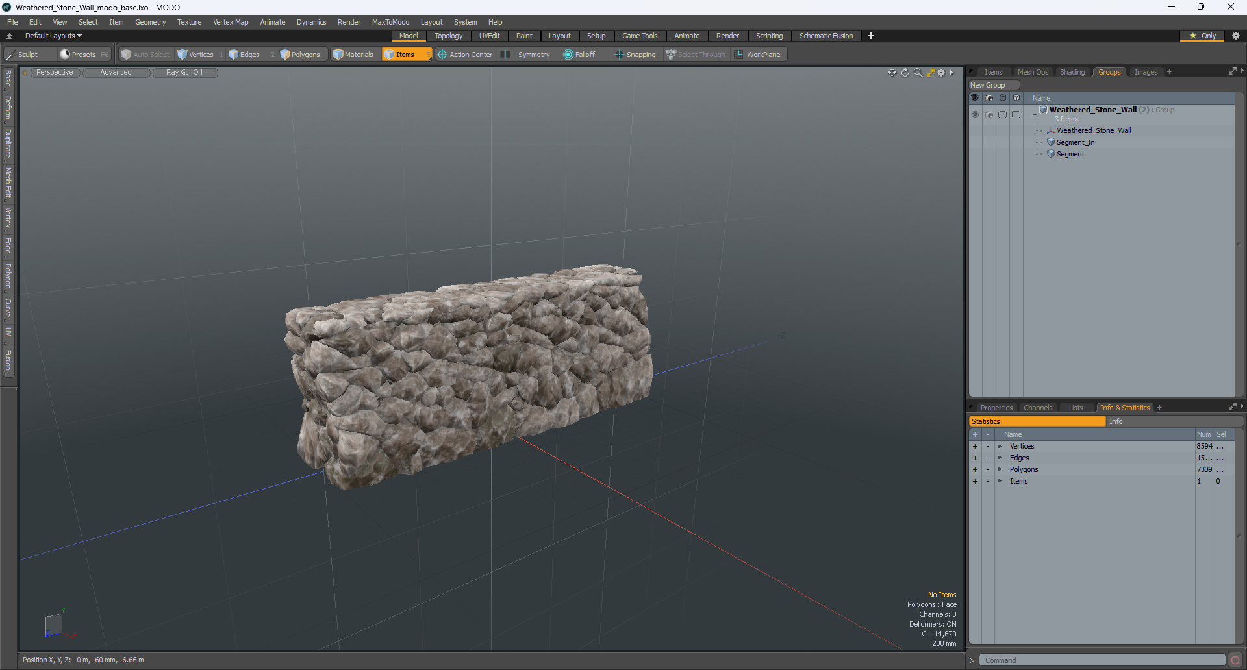Click the camera column header icon
The height and width of the screenshot is (670, 1247).
[989, 98]
